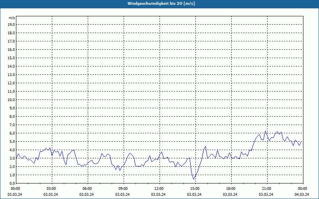This screenshot has width=319, height=199.
Task: Click the 'm/s' unit label on the y-axis
Action: tap(12, 18)
